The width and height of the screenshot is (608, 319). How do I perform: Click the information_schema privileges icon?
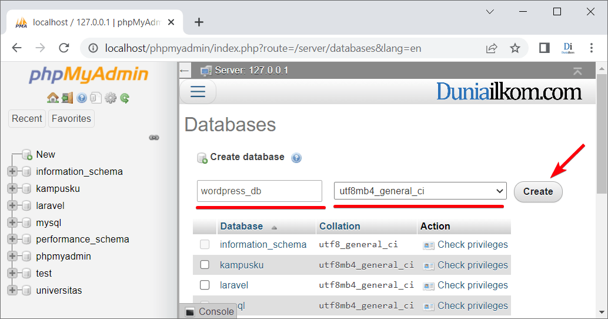click(x=429, y=245)
